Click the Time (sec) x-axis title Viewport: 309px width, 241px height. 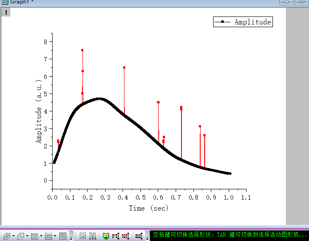pyautogui.click(x=148, y=208)
